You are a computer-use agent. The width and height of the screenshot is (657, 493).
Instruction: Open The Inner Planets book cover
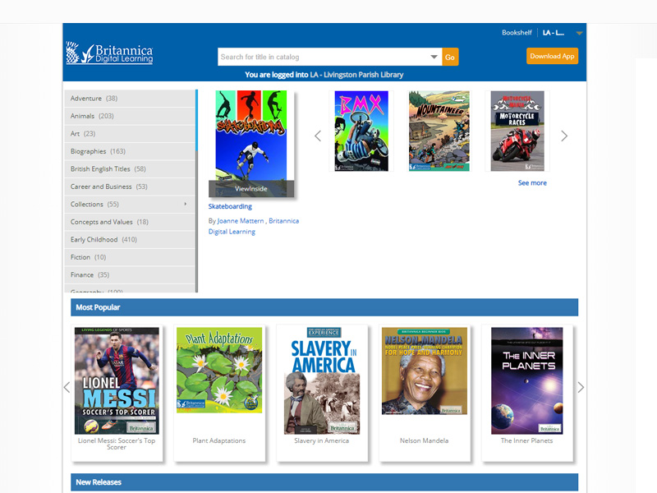coord(527,380)
